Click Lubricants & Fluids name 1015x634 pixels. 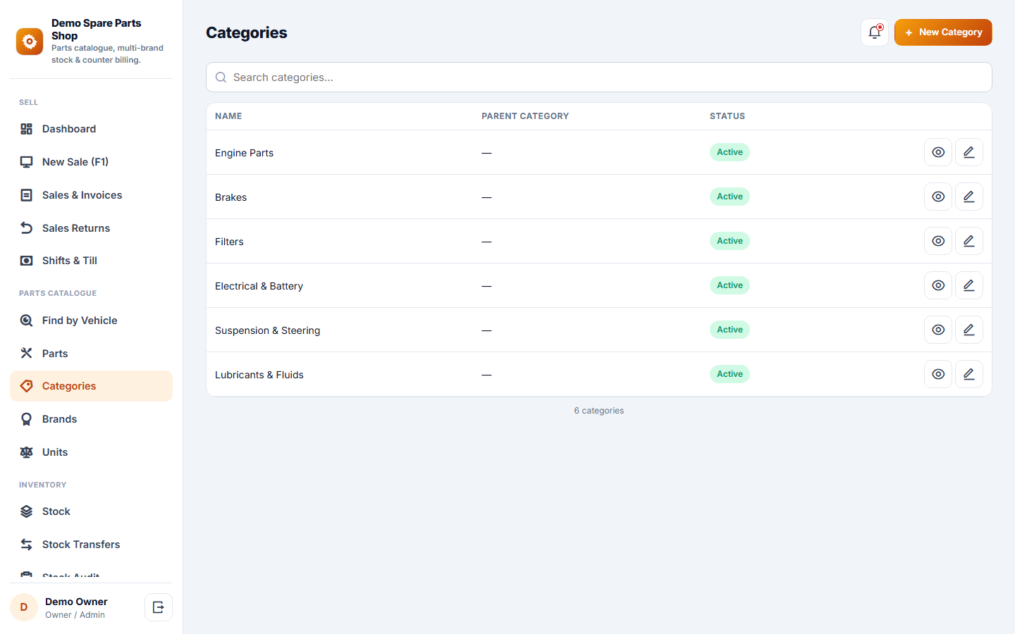[x=259, y=375]
